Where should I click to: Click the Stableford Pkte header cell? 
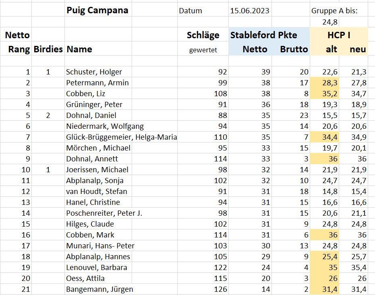[263, 35]
